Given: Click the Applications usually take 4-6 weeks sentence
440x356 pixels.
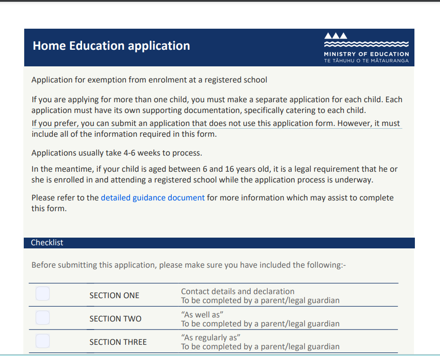Looking at the screenshot, I should (117, 153).
